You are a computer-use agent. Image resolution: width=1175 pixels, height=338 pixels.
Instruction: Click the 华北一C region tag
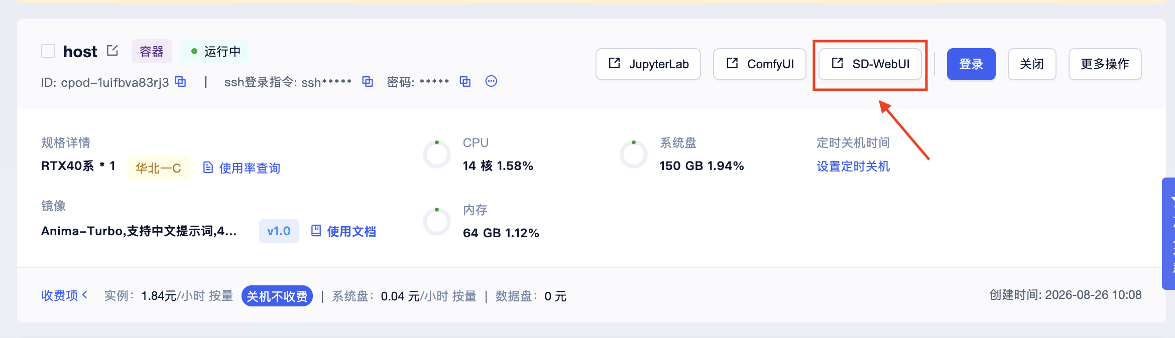pyautogui.click(x=158, y=168)
